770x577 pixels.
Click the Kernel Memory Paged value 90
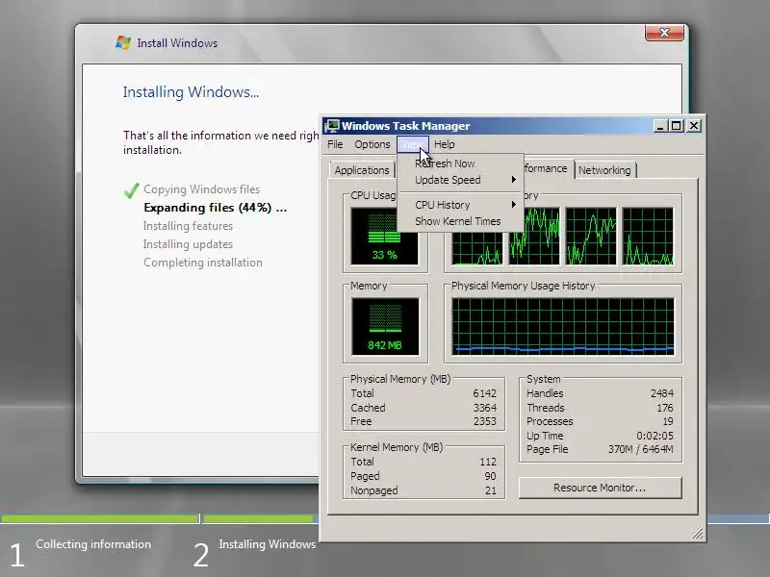[x=490, y=476]
